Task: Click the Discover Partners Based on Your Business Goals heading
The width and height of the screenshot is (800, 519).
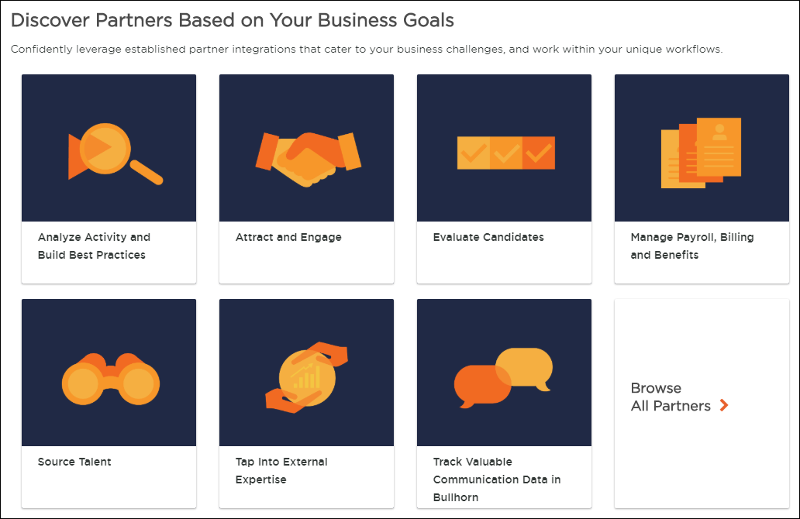Action: coord(233,20)
